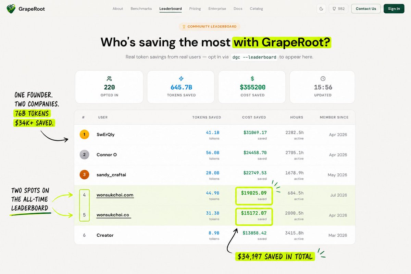Open the Benchmarks nav item
The width and height of the screenshot is (411, 274).
pyautogui.click(x=141, y=9)
